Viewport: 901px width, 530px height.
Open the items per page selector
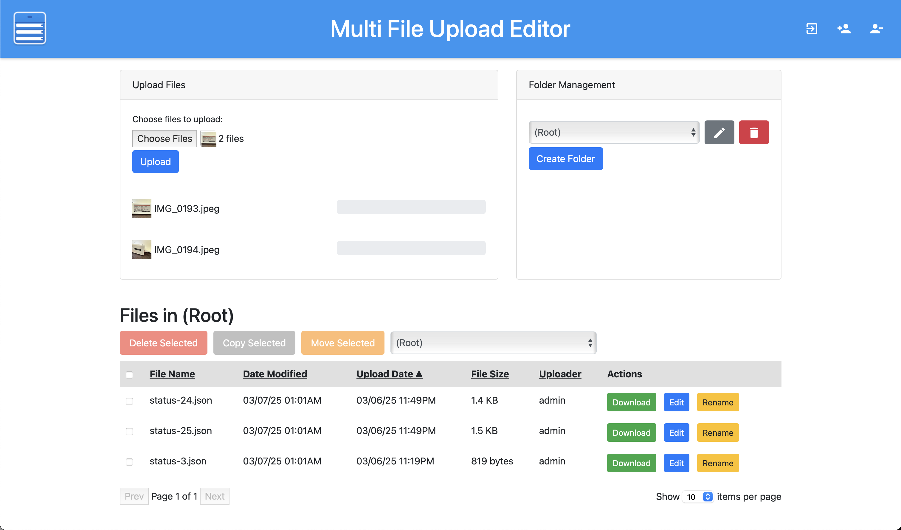pyautogui.click(x=697, y=497)
